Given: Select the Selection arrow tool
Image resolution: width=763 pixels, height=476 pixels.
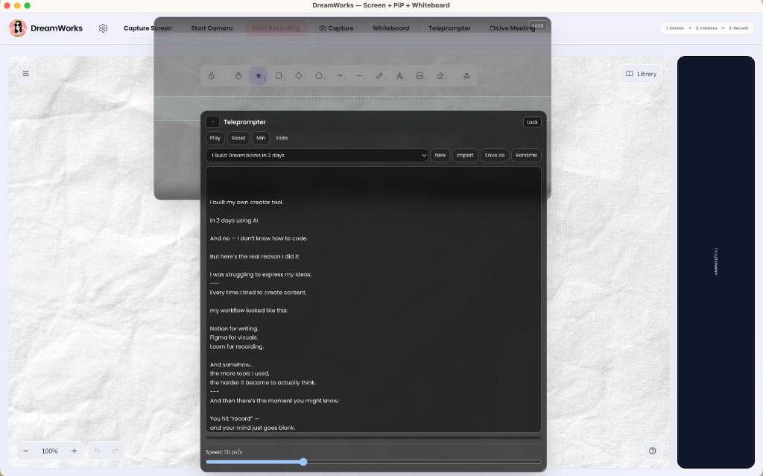Looking at the screenshot, I should (259, 76).
